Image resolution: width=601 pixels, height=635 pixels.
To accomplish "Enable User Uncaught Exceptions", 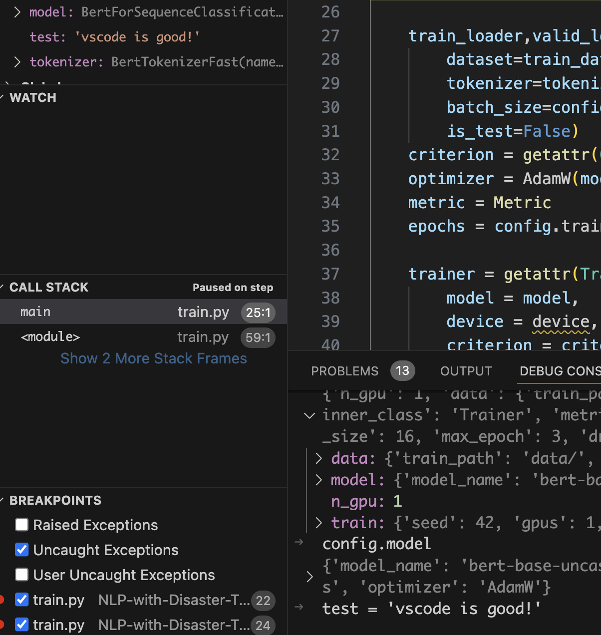I will click(21, 575).
